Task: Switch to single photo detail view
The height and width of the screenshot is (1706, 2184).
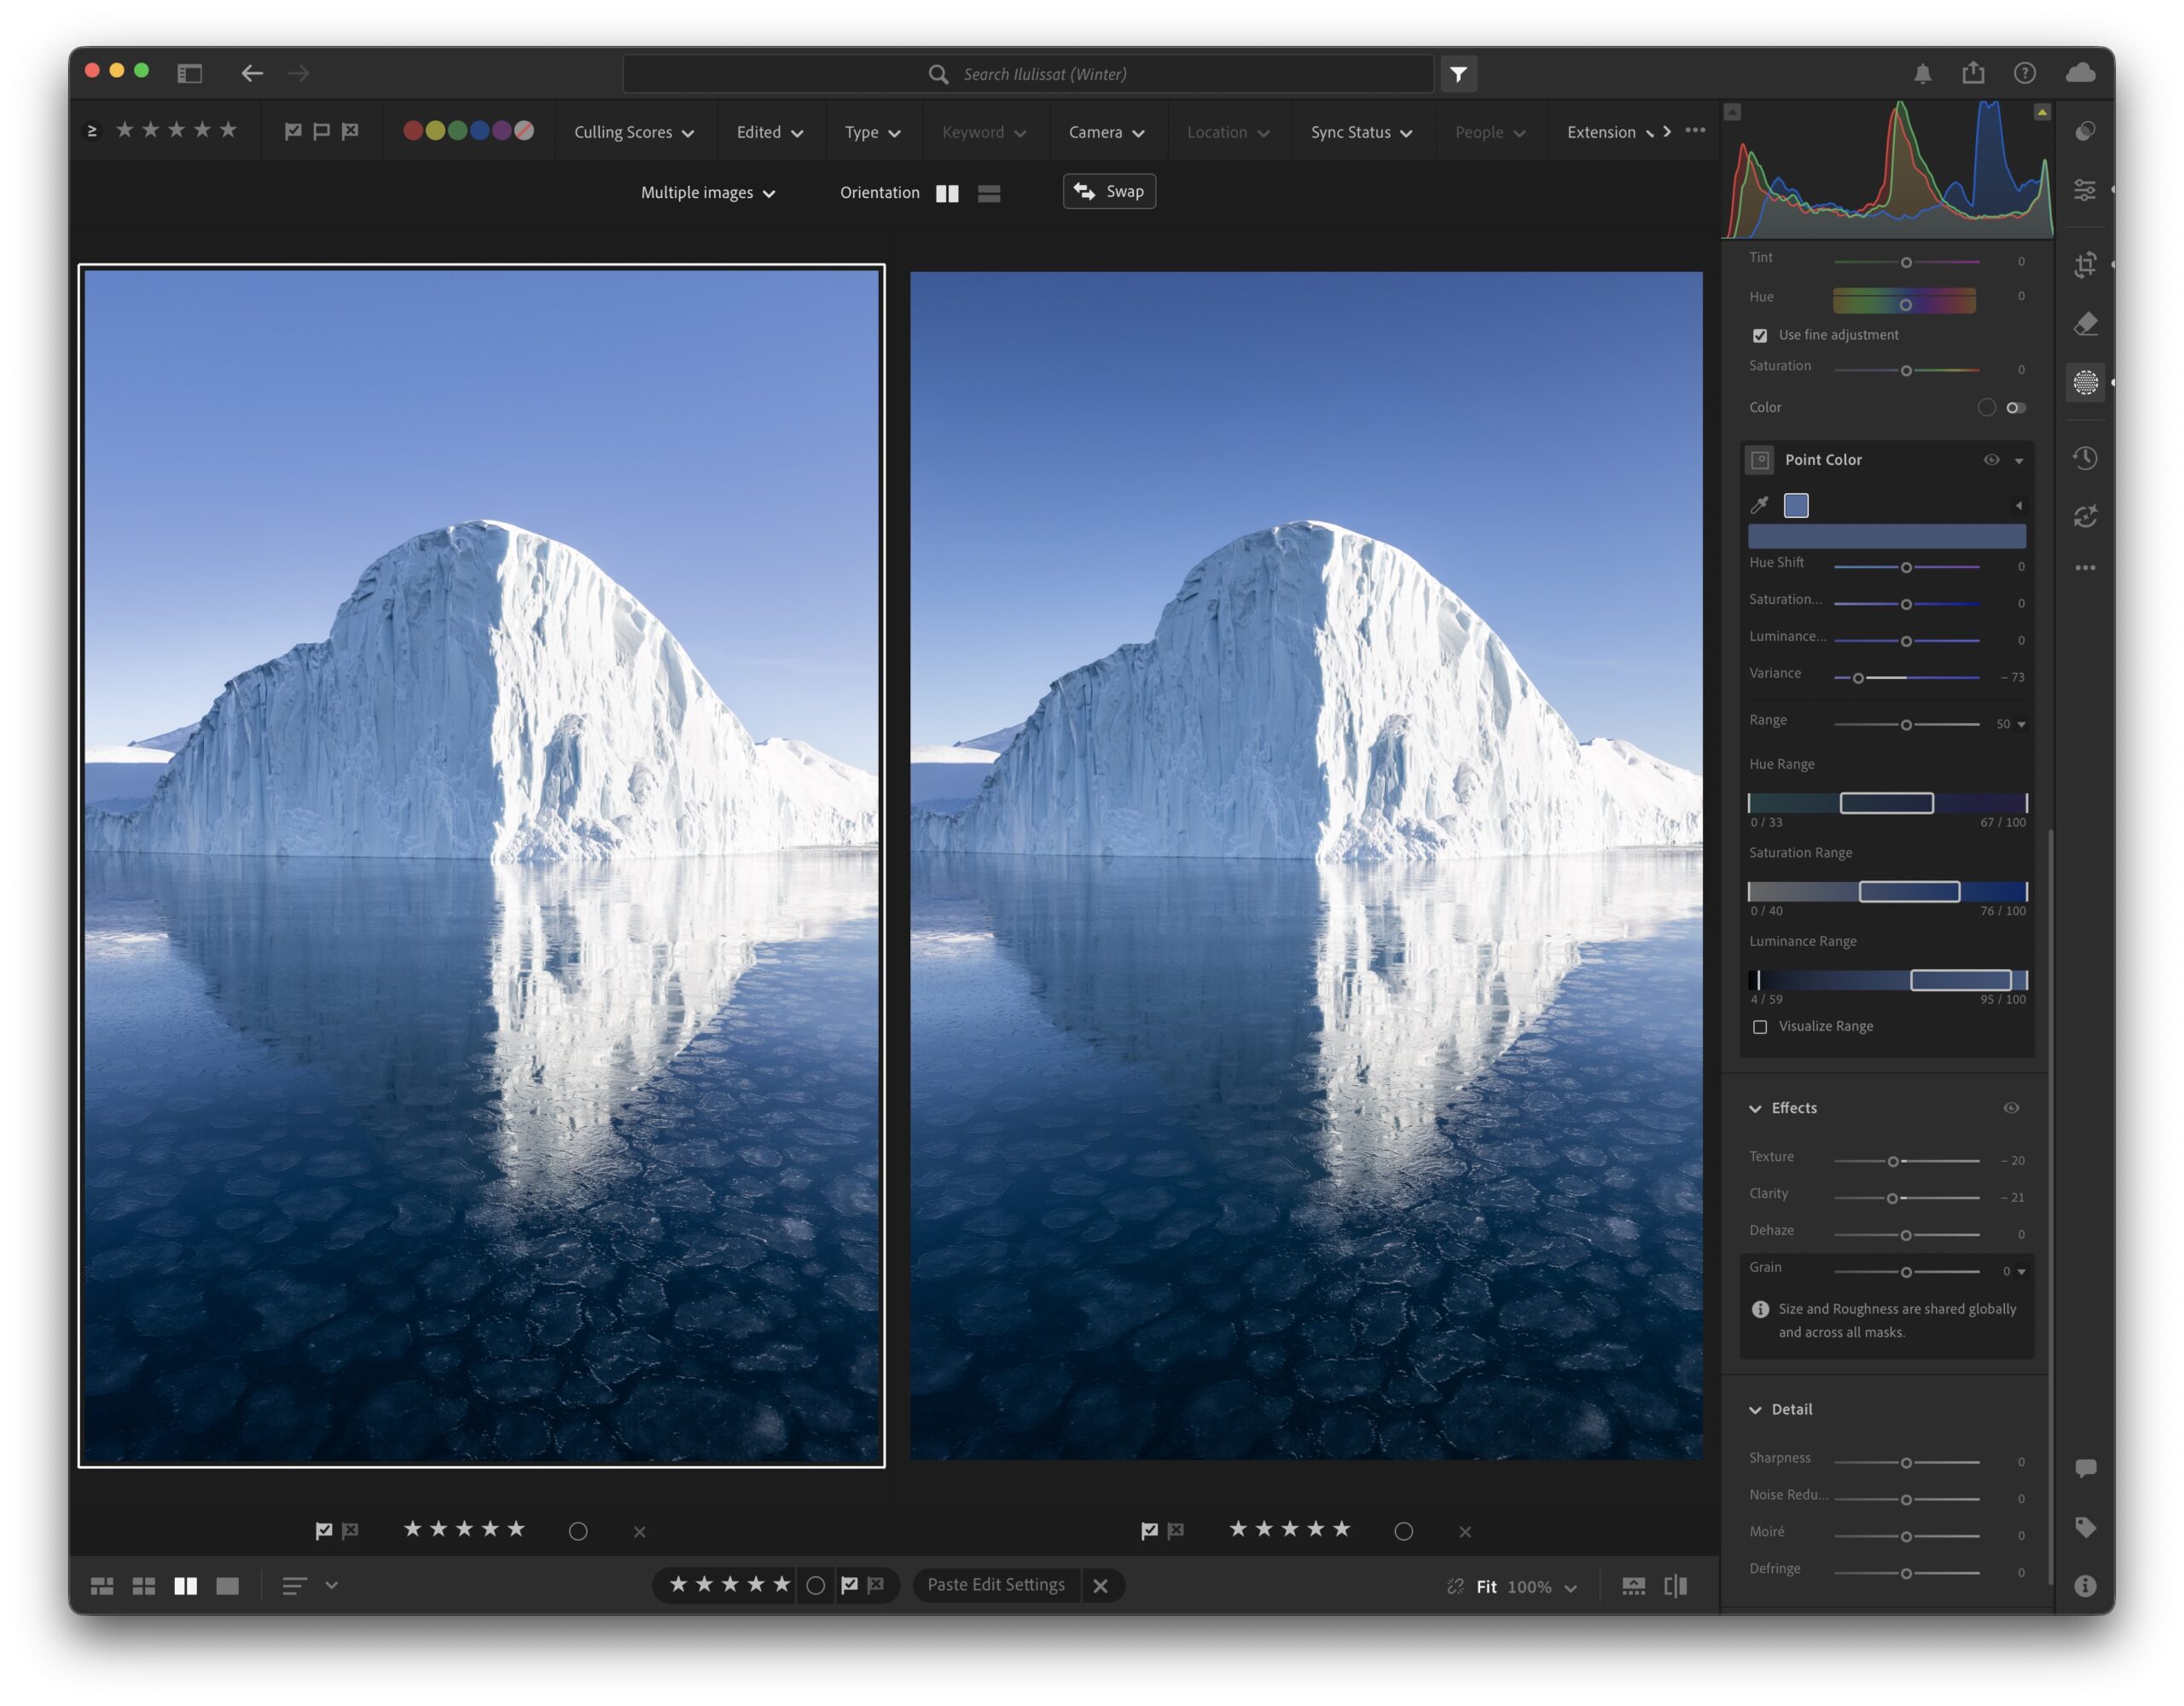Action: (227, 1585)
